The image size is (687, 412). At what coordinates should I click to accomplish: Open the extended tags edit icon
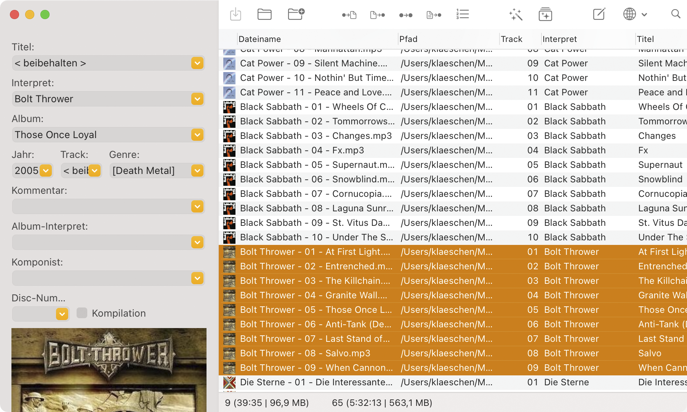pyautogui.click(x=599, y=14)
